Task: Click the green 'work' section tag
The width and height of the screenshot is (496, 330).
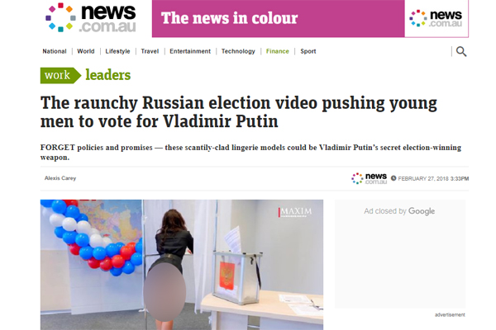Action: (x=60, y=75)
